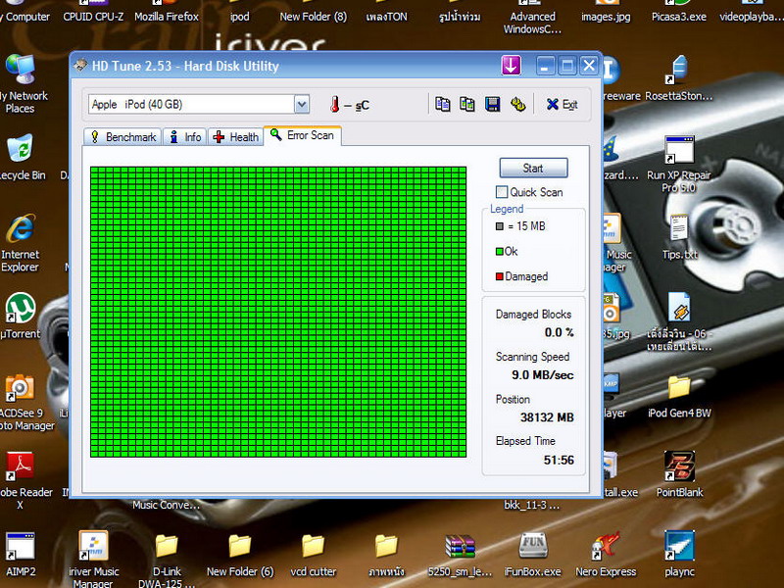Click the copy screenshot to clipboard icon
Image resolution: width=784 pixels, height=588 pixels.
[x=467, y=104]
